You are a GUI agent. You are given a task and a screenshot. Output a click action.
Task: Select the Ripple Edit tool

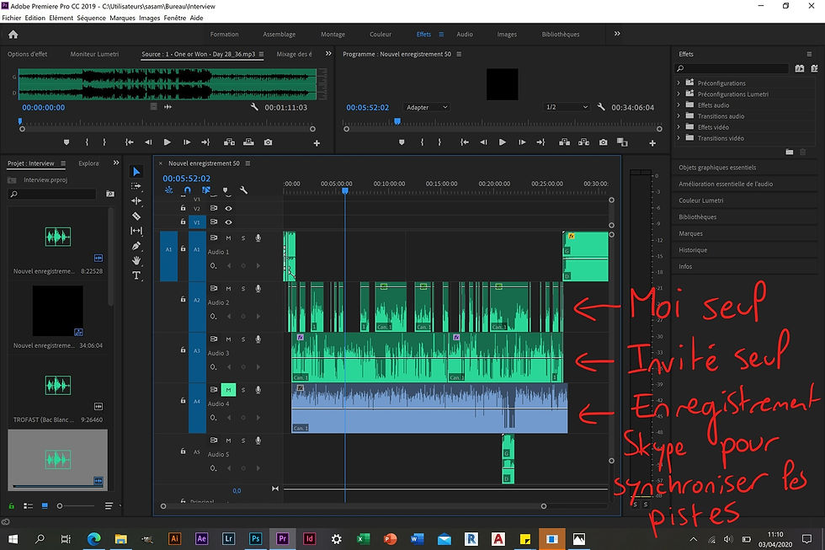[x=136, y=201]
